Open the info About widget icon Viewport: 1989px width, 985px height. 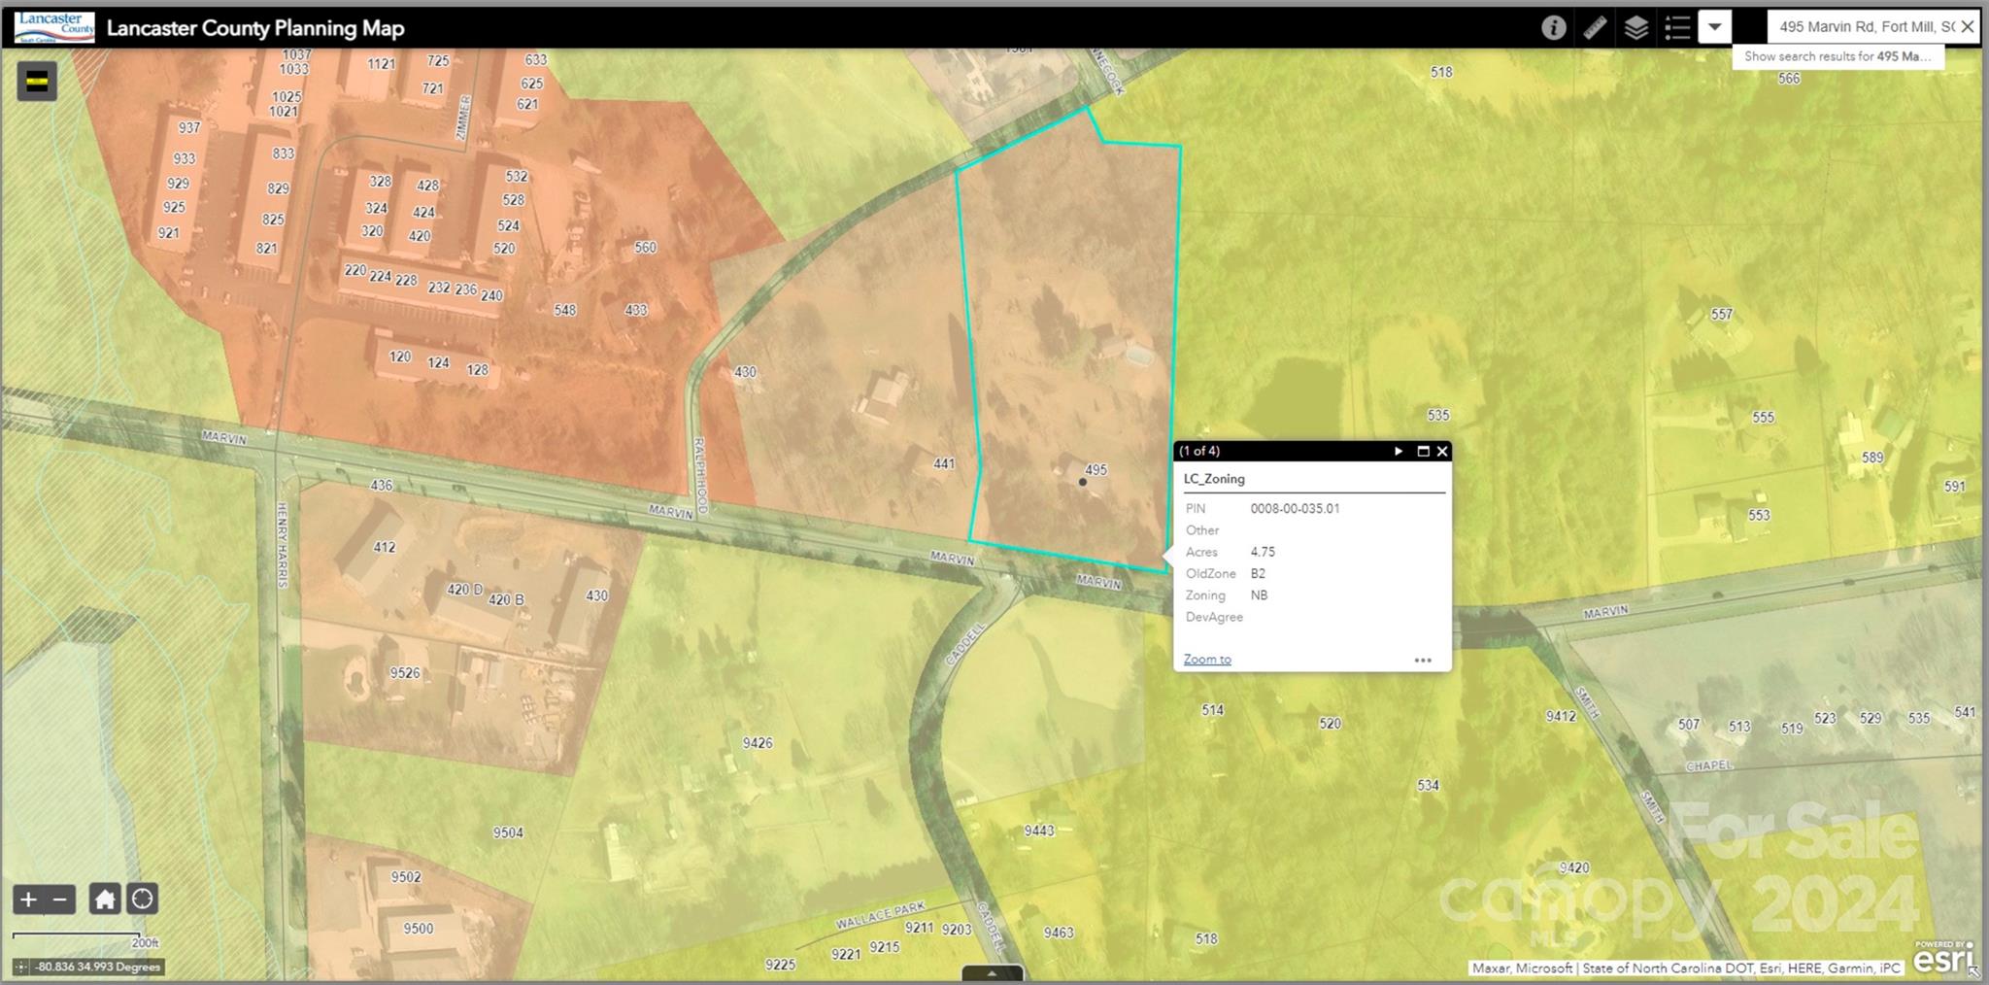(x=1553, y=27)
